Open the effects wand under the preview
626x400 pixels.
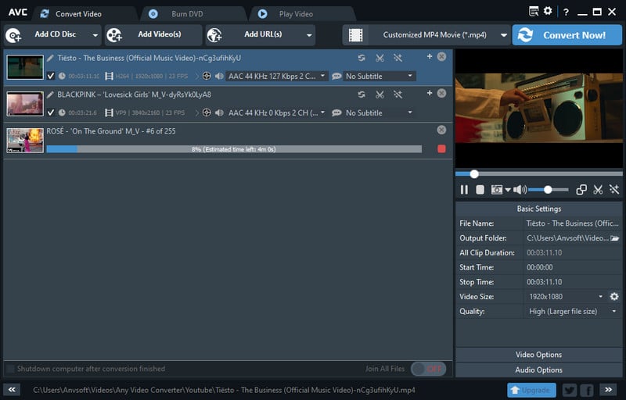tap(614, 190)
